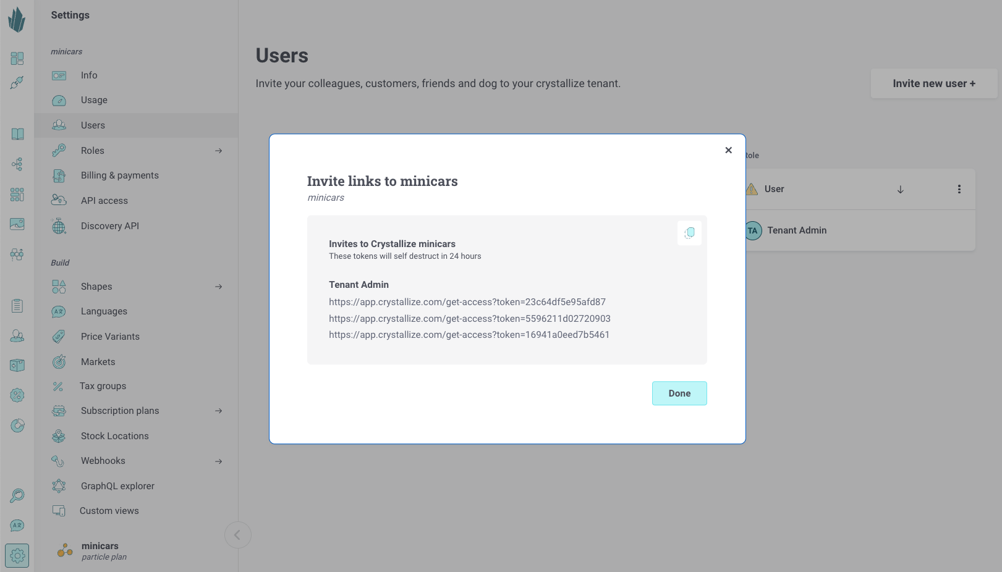Image resolution: width=1002 pixels, height=572 pixels.
Task: Copy invite links with the clipboard icon
Action: pyautogui.click(x=689, y=233)
